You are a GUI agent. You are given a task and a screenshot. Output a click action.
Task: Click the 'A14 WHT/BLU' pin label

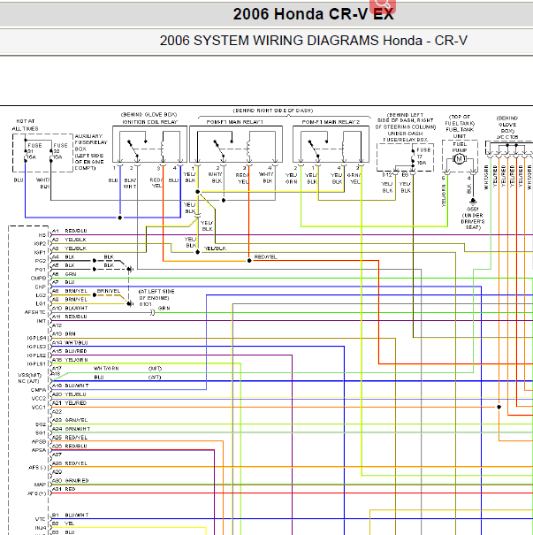click(70, 342)
